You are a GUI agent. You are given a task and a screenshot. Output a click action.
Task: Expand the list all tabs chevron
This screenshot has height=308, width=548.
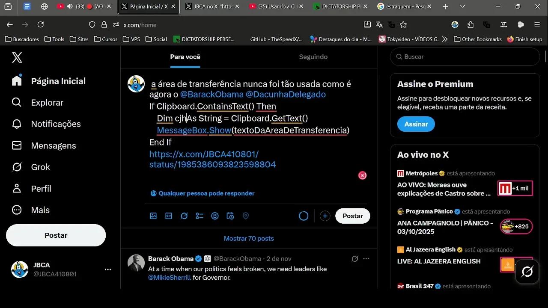pos(463,7)
